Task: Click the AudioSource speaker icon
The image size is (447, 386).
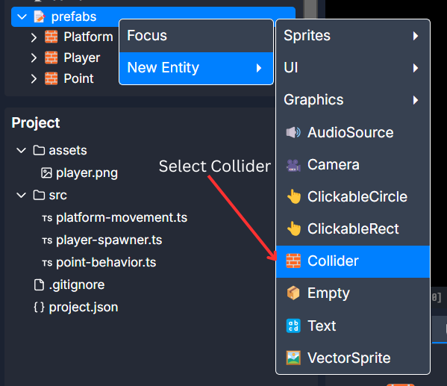Action: (293, 133)
